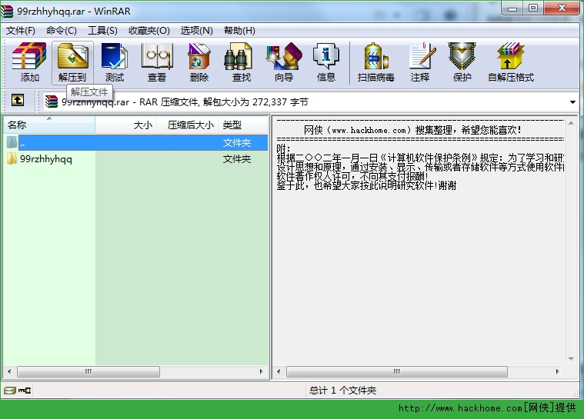
Task: Open the 查找 (Find) binoculars tool
Action: [241, 62]
